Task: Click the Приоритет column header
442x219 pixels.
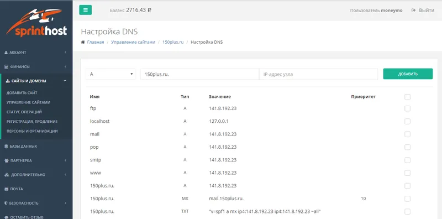Action: point(364,97)
